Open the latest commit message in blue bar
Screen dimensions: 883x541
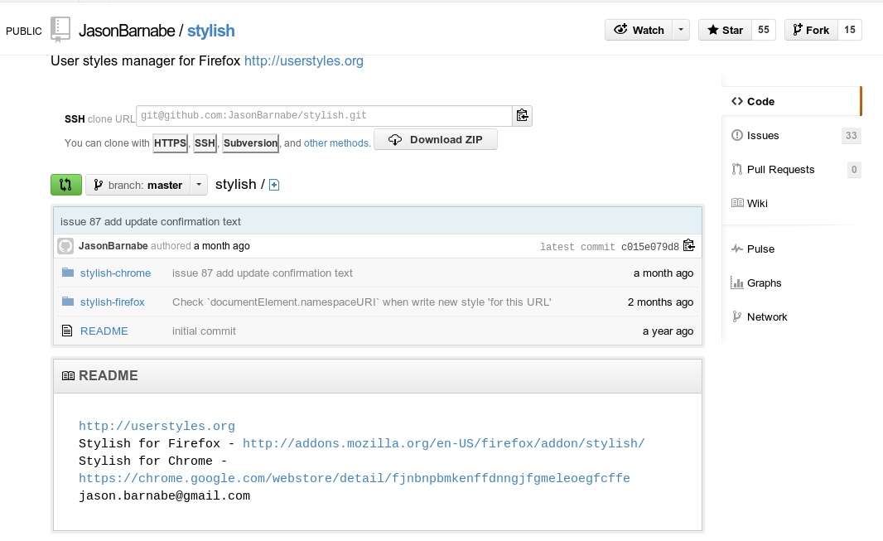click(151, 222)
